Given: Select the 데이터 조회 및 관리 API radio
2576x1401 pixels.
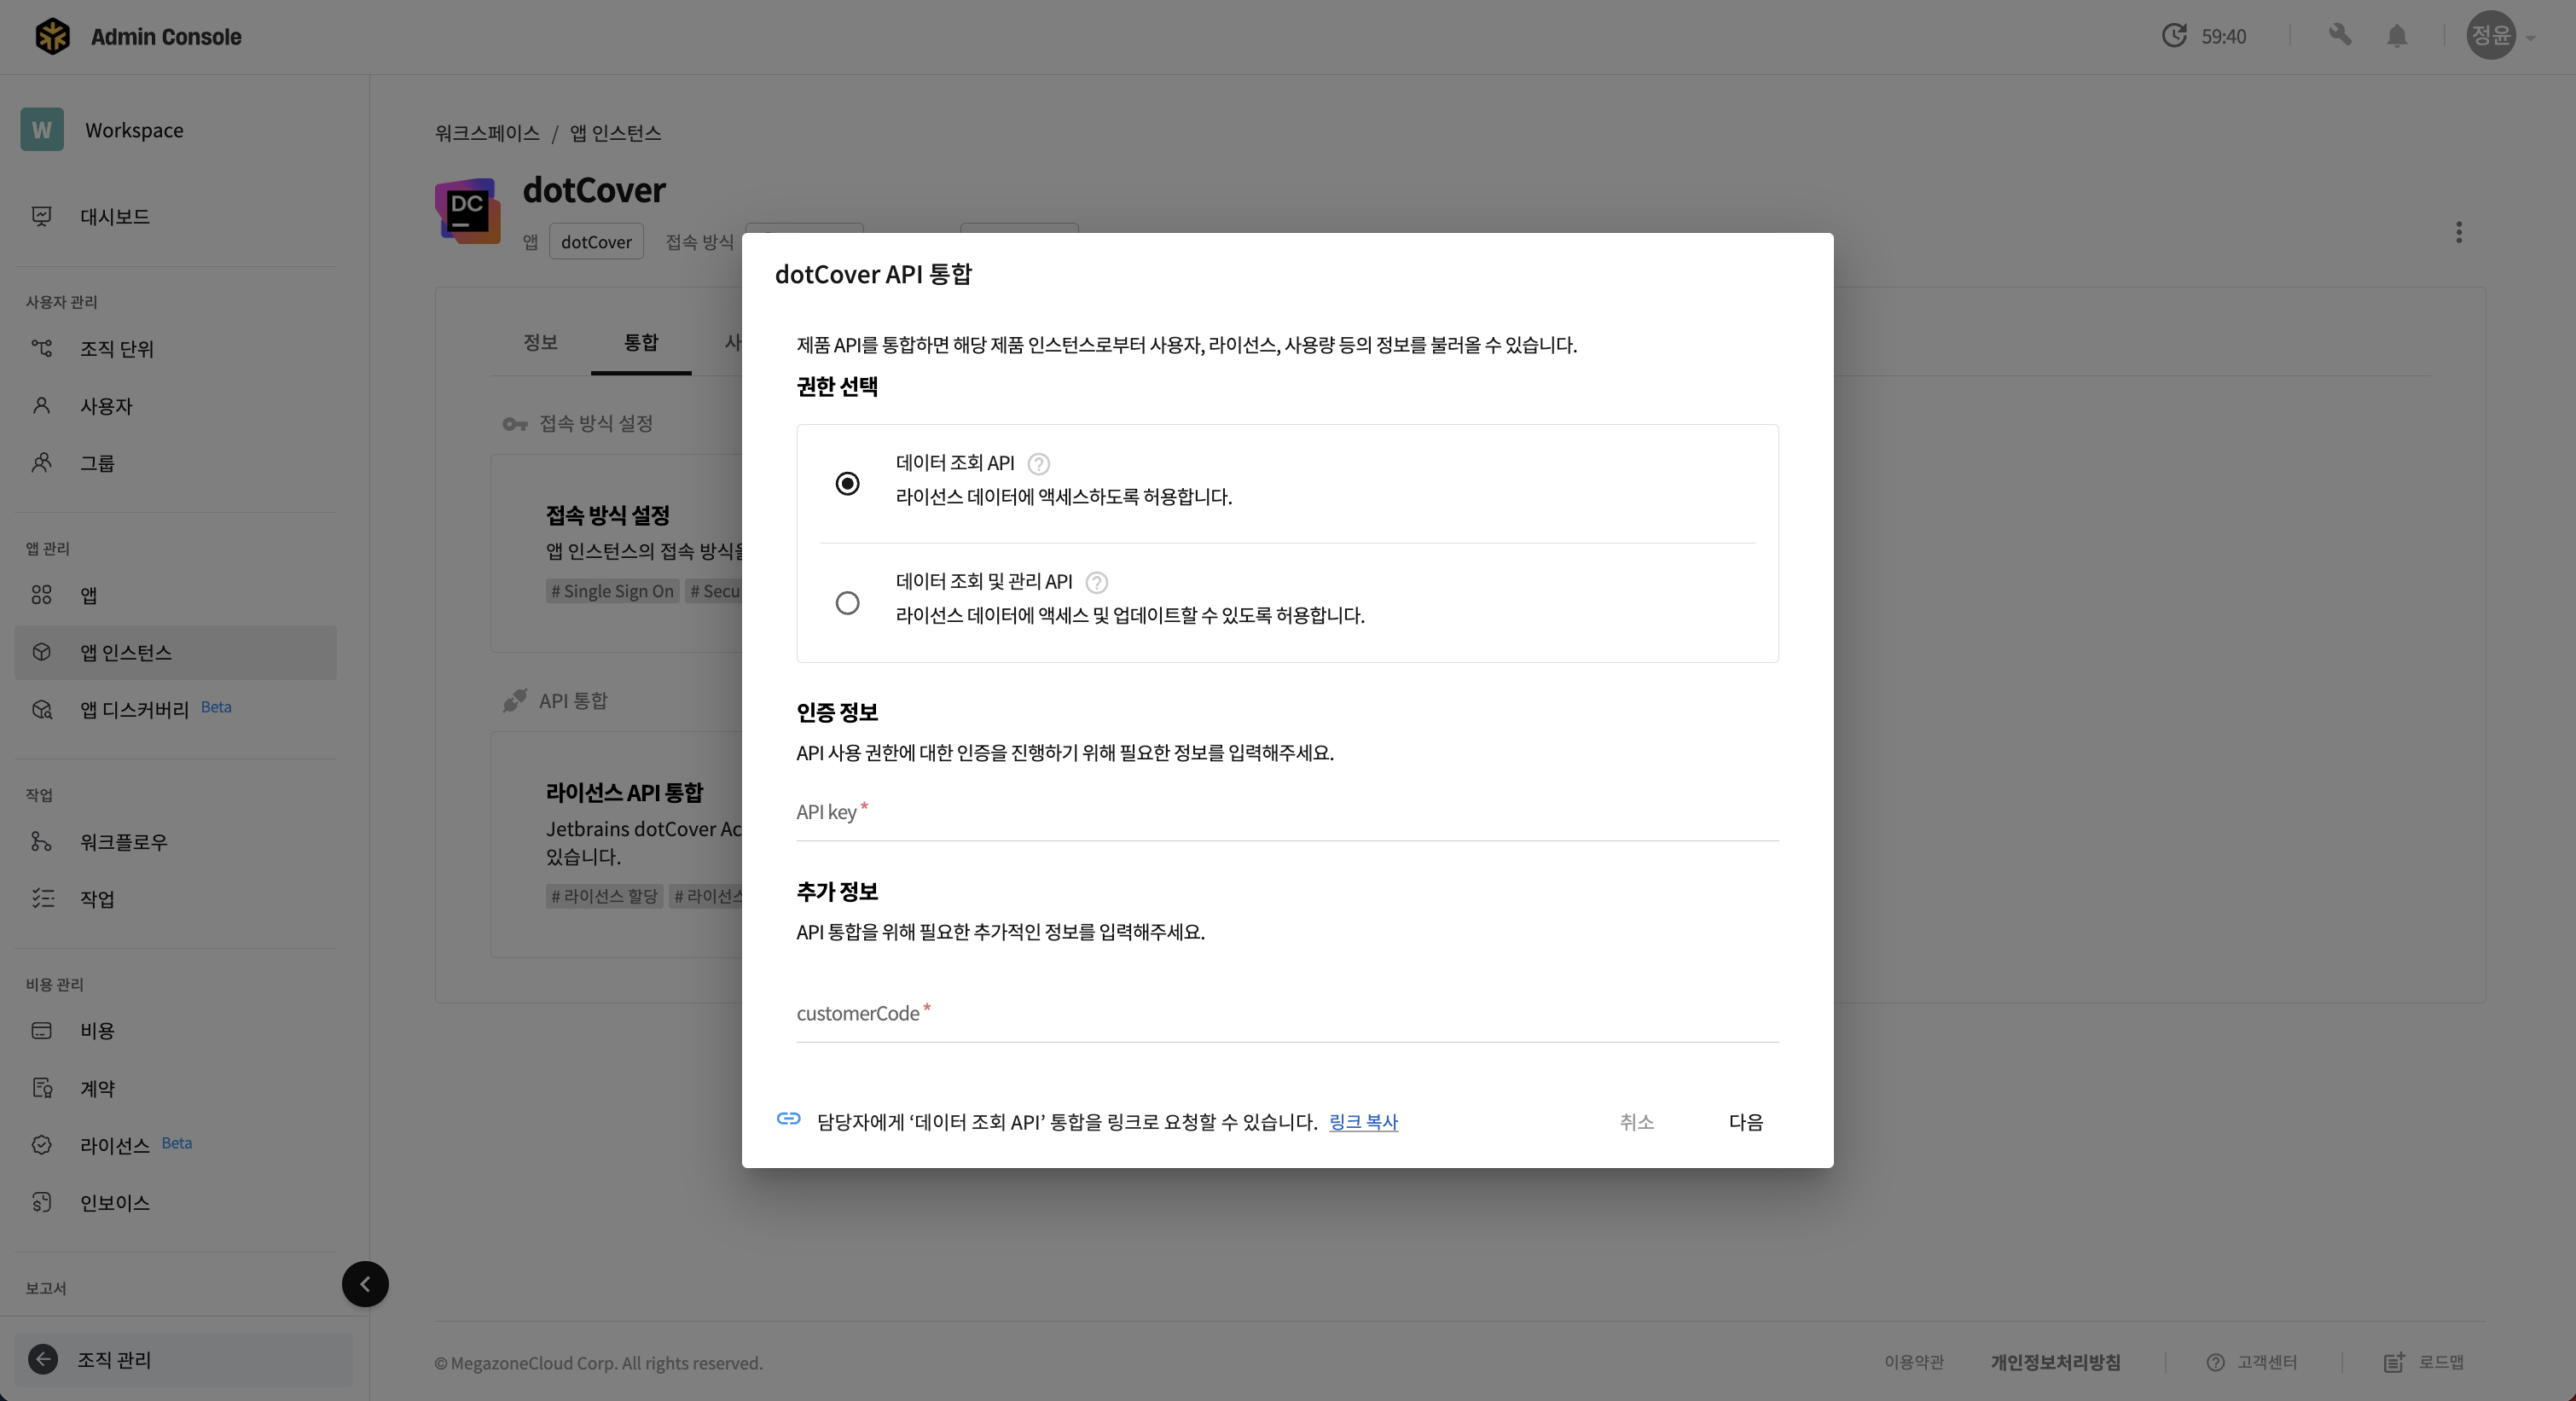Looking at the screenshot, I should [847, 603].
